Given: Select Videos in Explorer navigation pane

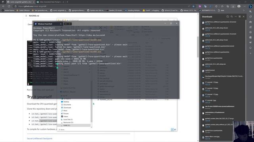Looking at the screenshot, I should 65,116.
